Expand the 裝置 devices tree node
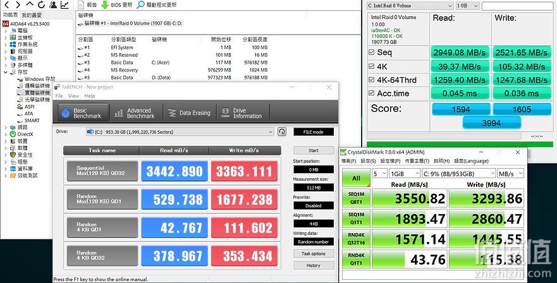557x283 pixels. [x=5, y=141]
